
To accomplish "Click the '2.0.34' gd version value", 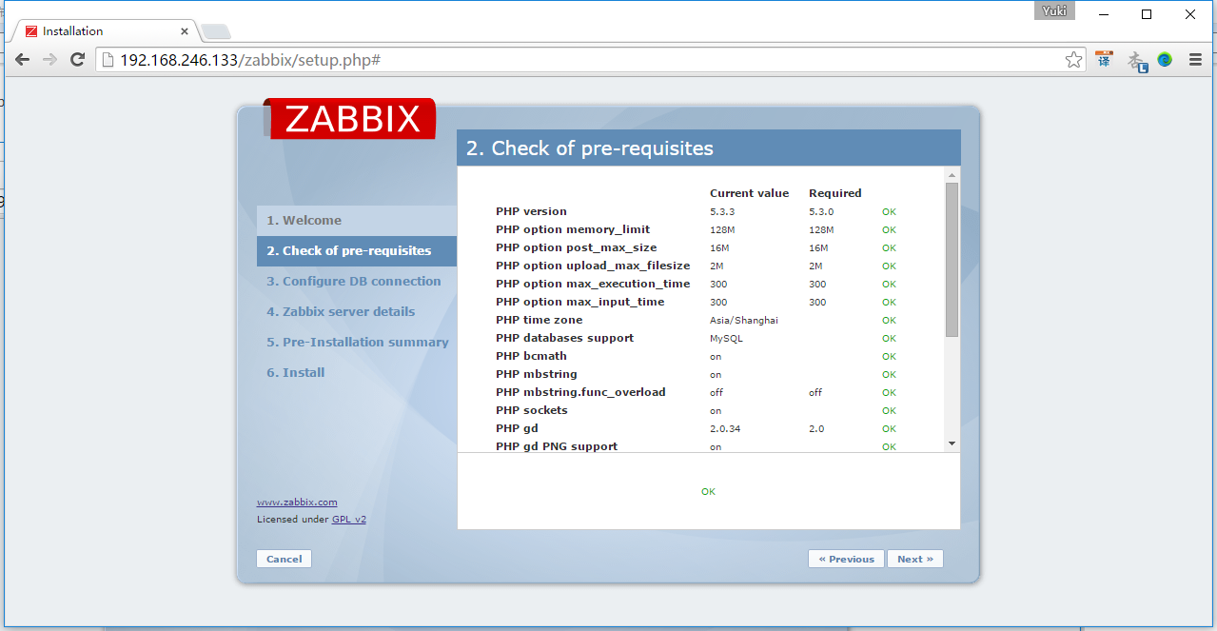I will (x=725, y=429).
